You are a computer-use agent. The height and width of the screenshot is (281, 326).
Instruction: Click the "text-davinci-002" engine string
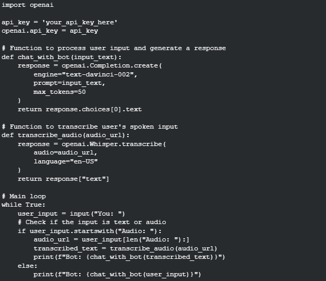coord(98,75)
